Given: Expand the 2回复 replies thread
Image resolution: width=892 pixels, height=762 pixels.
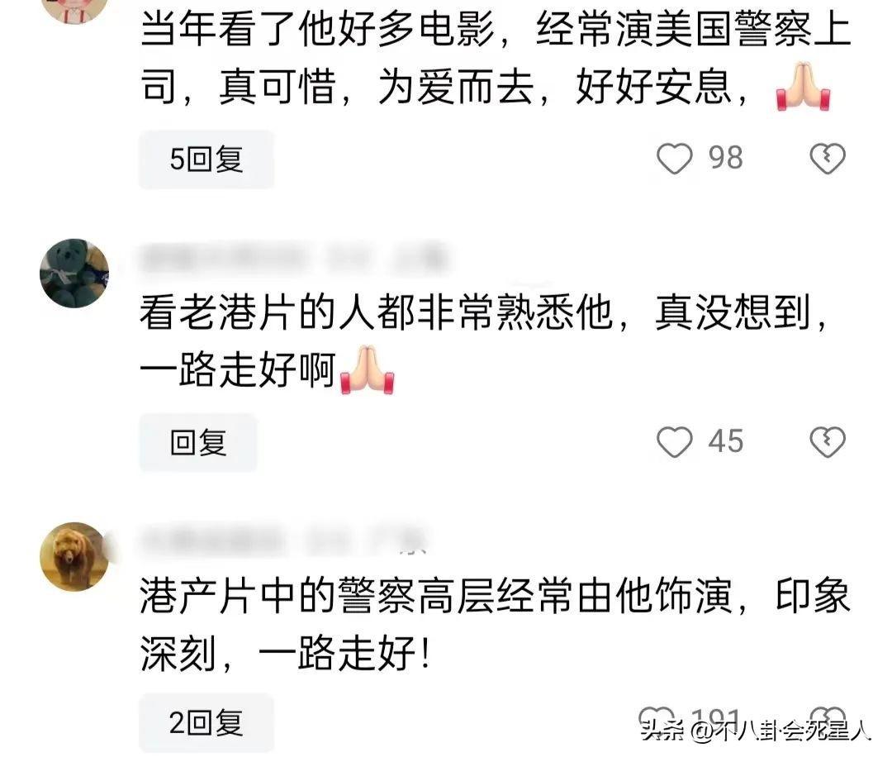Looking at the screenshot, I should pos(206,722).
